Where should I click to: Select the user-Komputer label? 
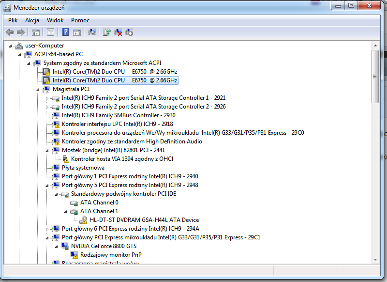(45, 46)
